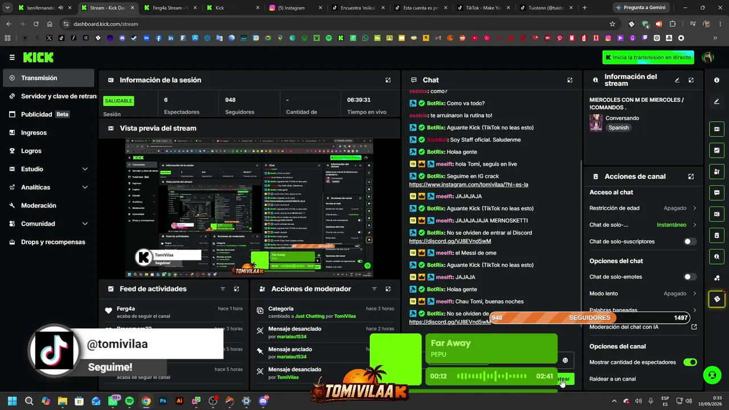Open Palabras baneadas settings arrow
The image size is (729, 410).
coord(694,310)
